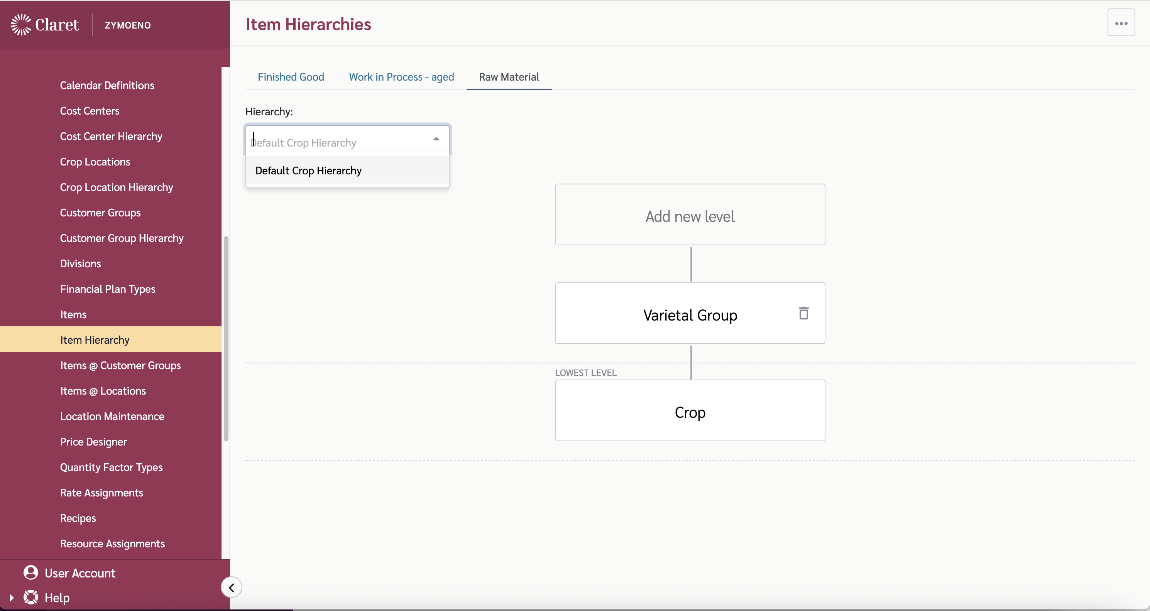Screen dimensions: 1150x611
Task: Open Customer Group Hierarchy
Action: point(122,238)
